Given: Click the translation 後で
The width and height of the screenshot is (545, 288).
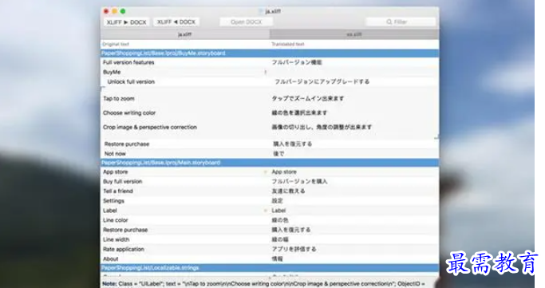Looking at the screenshot, I should click(x=278, y=153).
